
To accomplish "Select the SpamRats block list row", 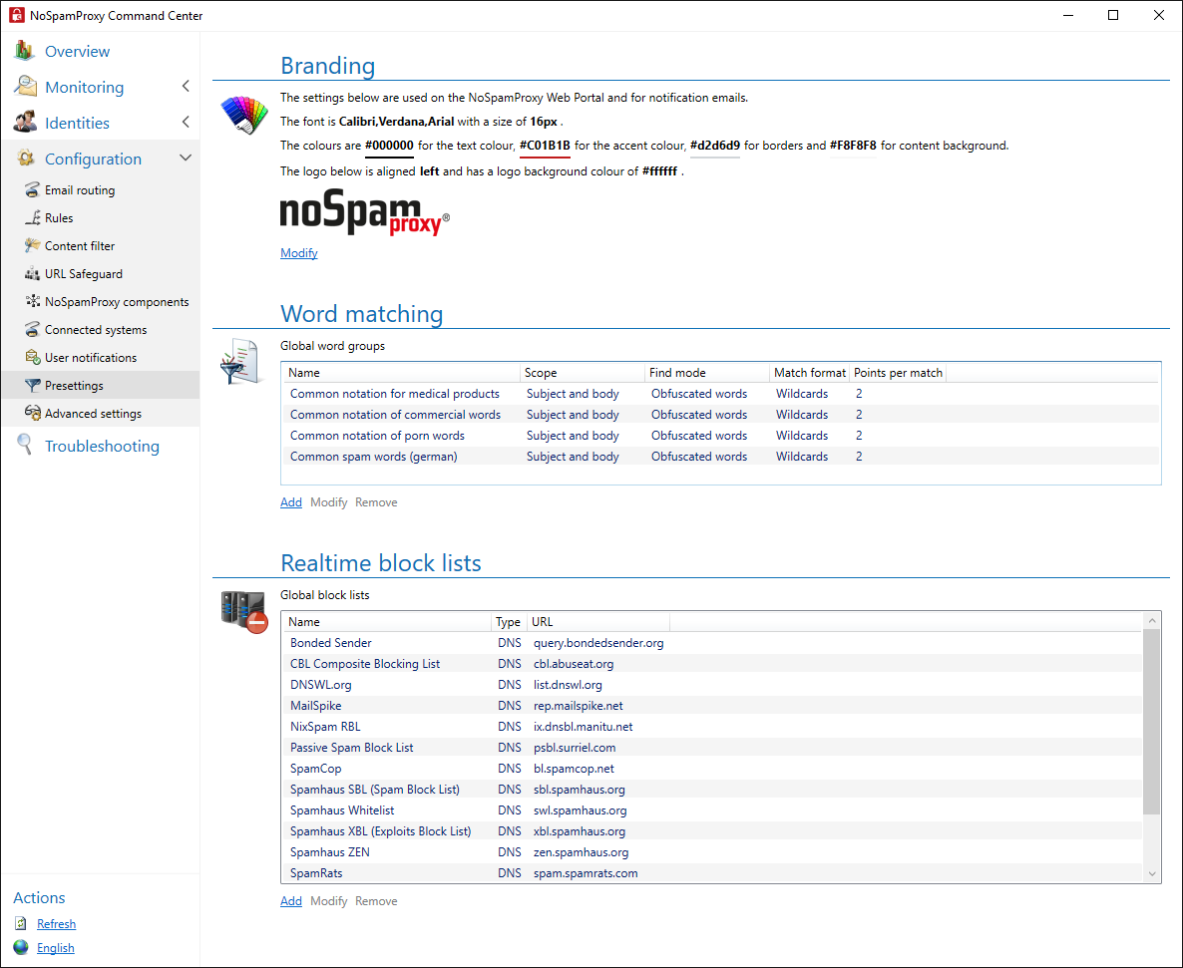I will [713, 873].
